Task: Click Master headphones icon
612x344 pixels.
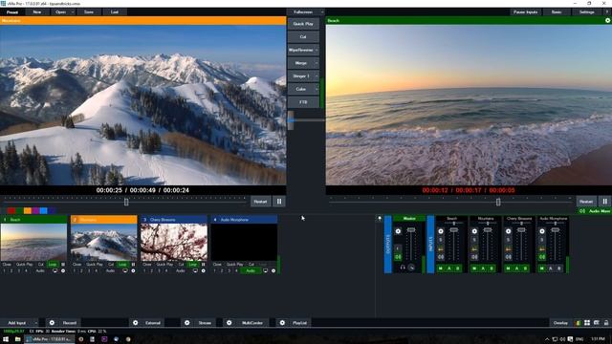Action: point(403,268)
